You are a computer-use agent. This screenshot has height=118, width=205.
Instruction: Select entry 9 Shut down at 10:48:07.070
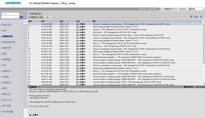(115, 46)
